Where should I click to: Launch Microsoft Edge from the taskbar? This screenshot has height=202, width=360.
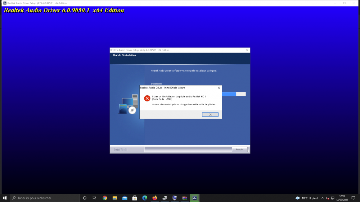[x=145, y=198]
